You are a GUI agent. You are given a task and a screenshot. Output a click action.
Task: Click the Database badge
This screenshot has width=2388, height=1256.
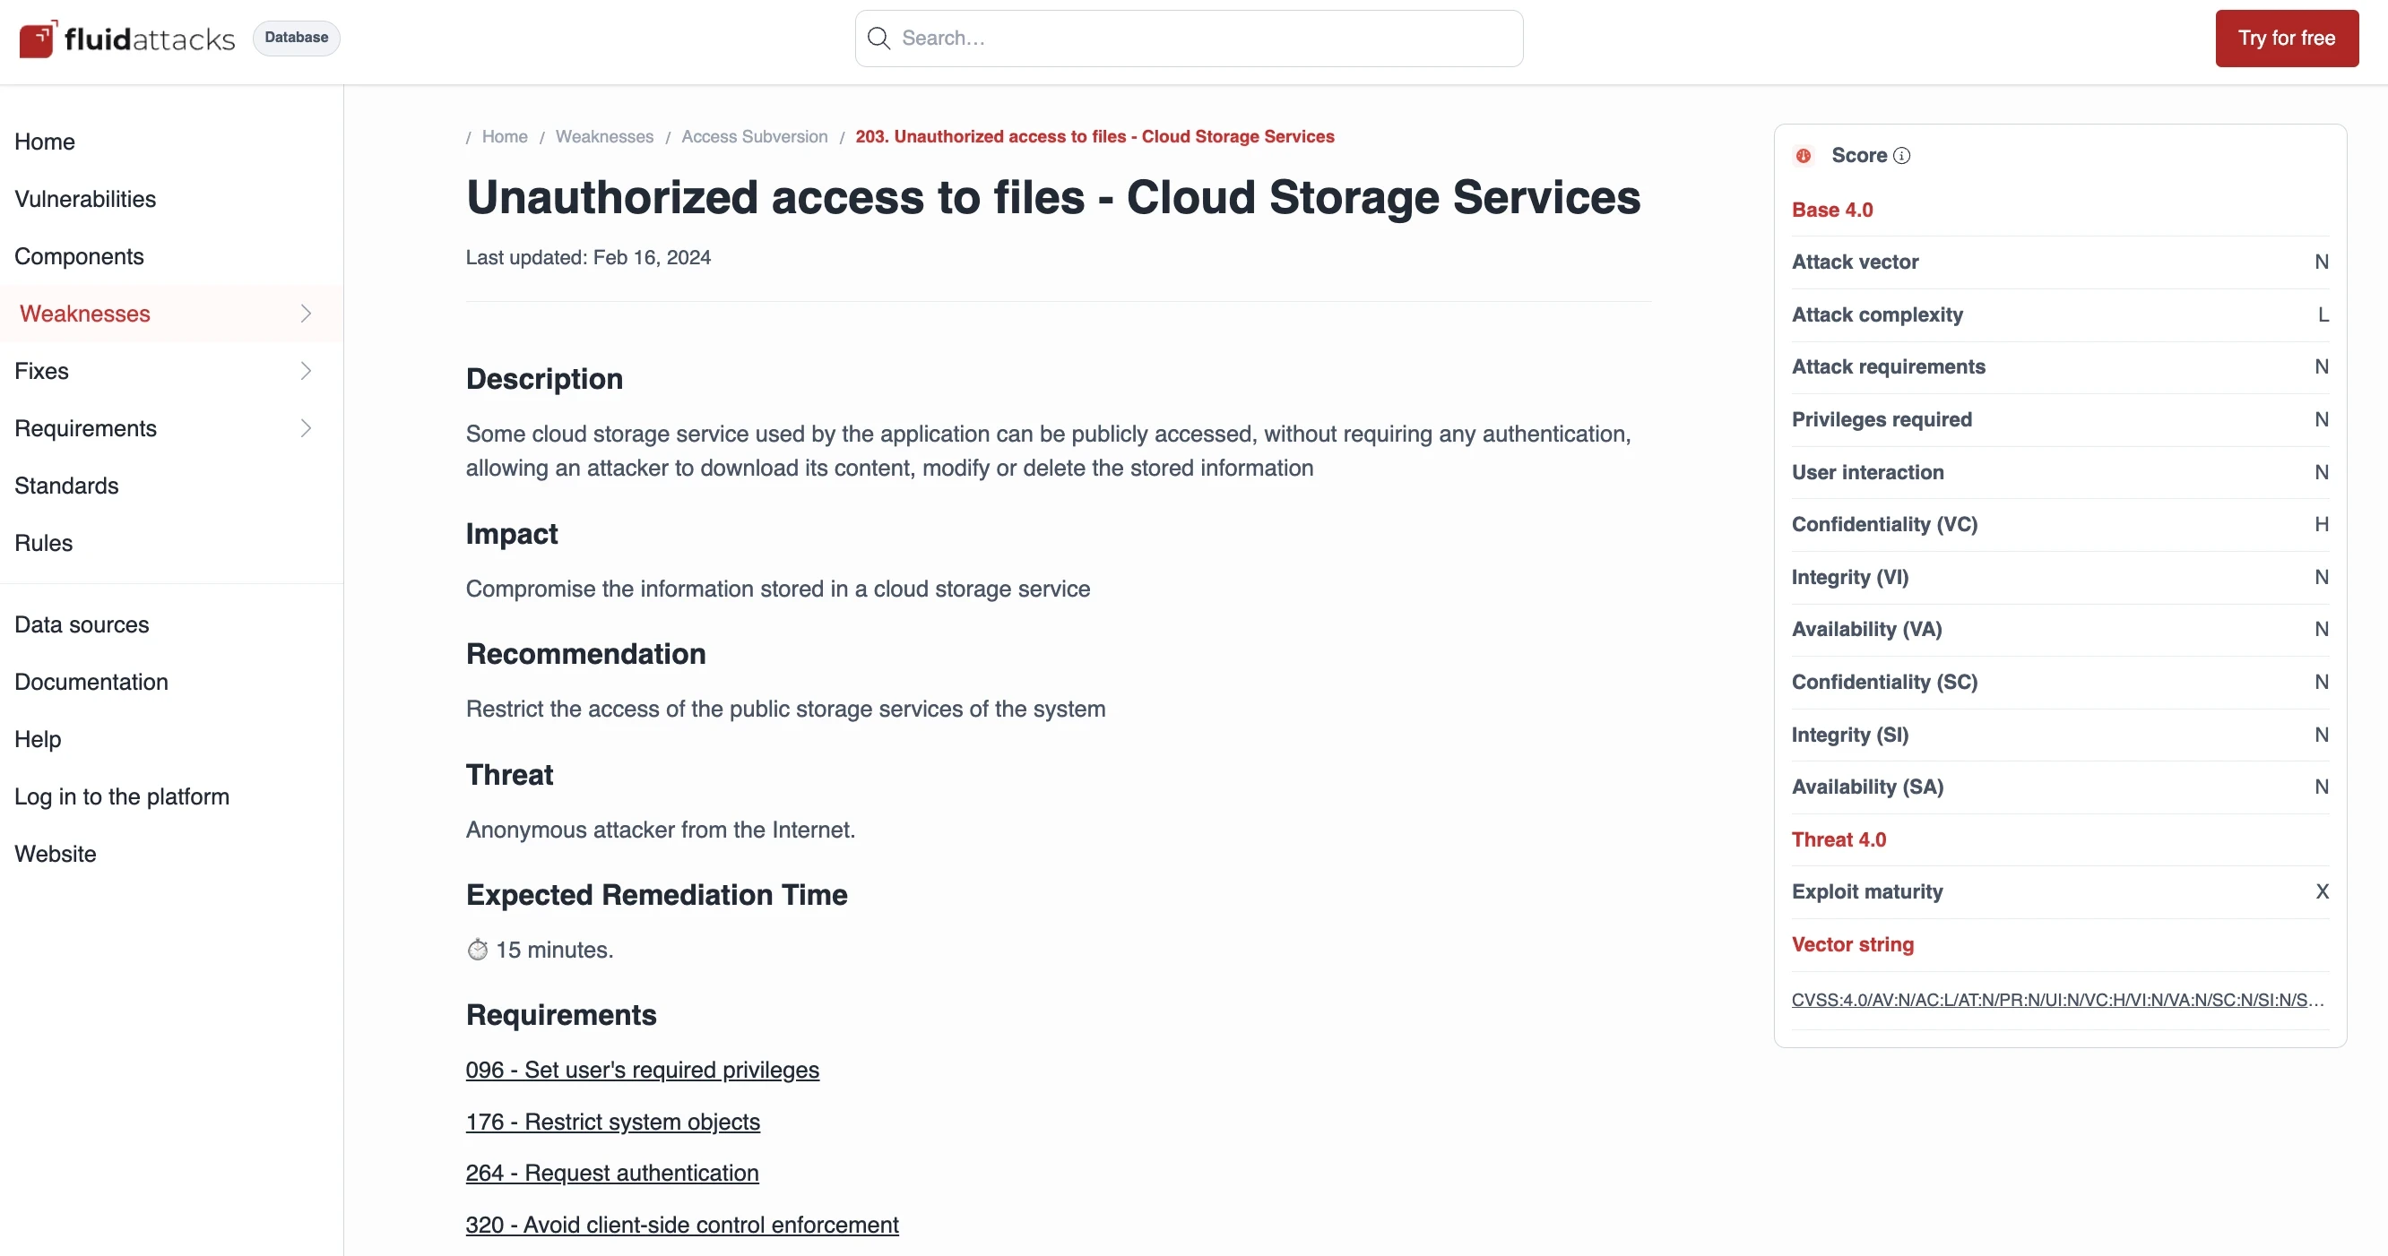296,38
